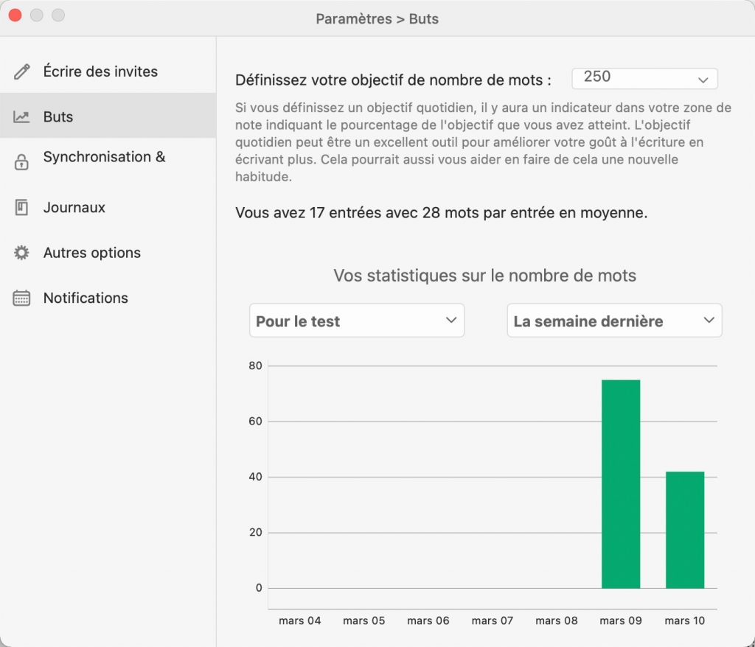Click the padlock icon for Synchronisation
The width and height of the screenshot is (755, 647).
[x=21, y=162]
